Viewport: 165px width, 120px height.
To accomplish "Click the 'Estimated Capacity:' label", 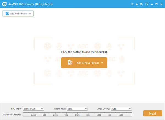I will (x=12, y=115).
